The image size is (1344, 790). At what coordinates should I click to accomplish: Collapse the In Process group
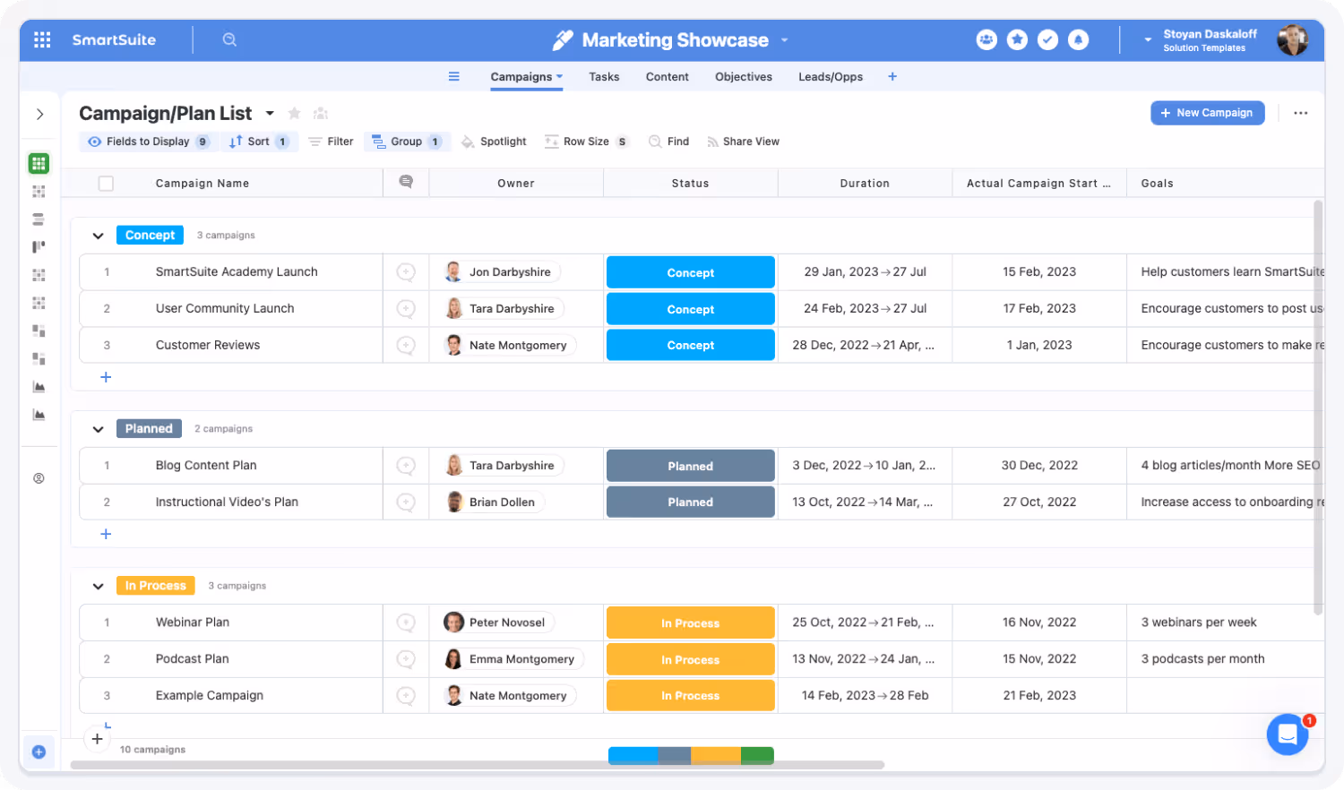pos(98,586)
